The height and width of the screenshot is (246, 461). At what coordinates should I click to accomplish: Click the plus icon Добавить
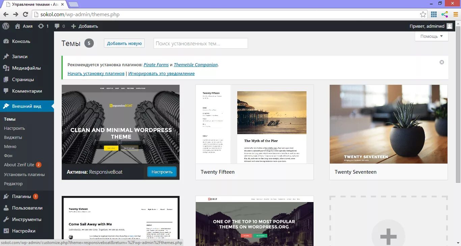[74, 26]
